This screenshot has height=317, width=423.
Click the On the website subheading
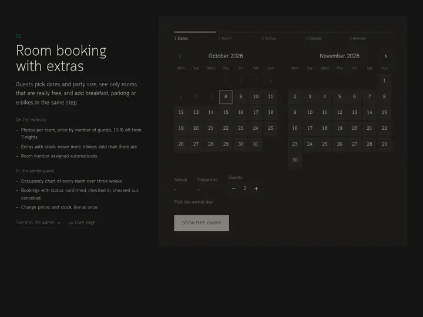point(31,120)
